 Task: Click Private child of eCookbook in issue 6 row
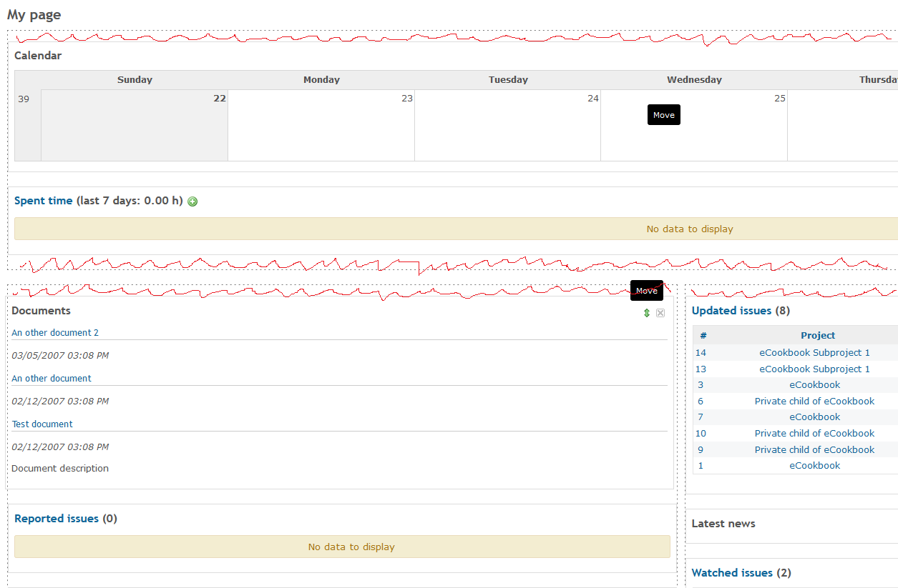pos(814,402)
